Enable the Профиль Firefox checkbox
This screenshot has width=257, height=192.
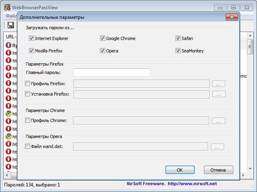27,84
